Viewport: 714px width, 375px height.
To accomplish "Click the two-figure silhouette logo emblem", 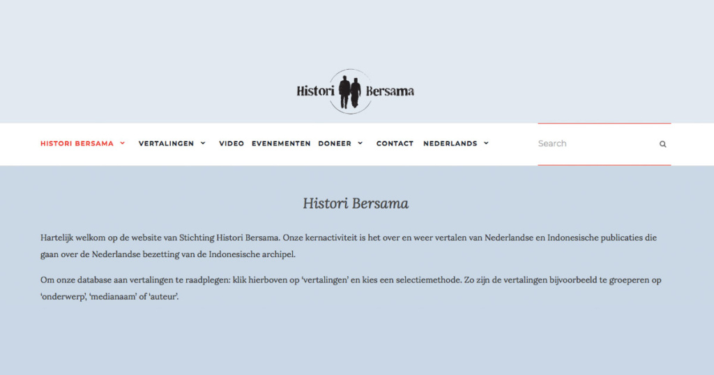I will click(x=350, y=91).
